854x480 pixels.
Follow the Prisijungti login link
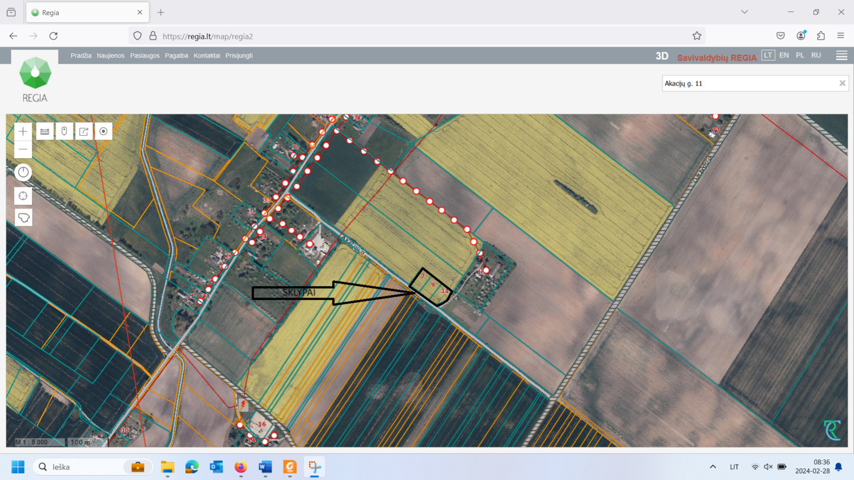[x=239, y=56]
